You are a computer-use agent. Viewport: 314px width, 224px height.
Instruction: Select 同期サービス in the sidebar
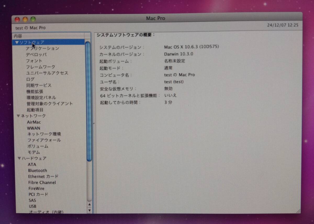click(39, 86)
